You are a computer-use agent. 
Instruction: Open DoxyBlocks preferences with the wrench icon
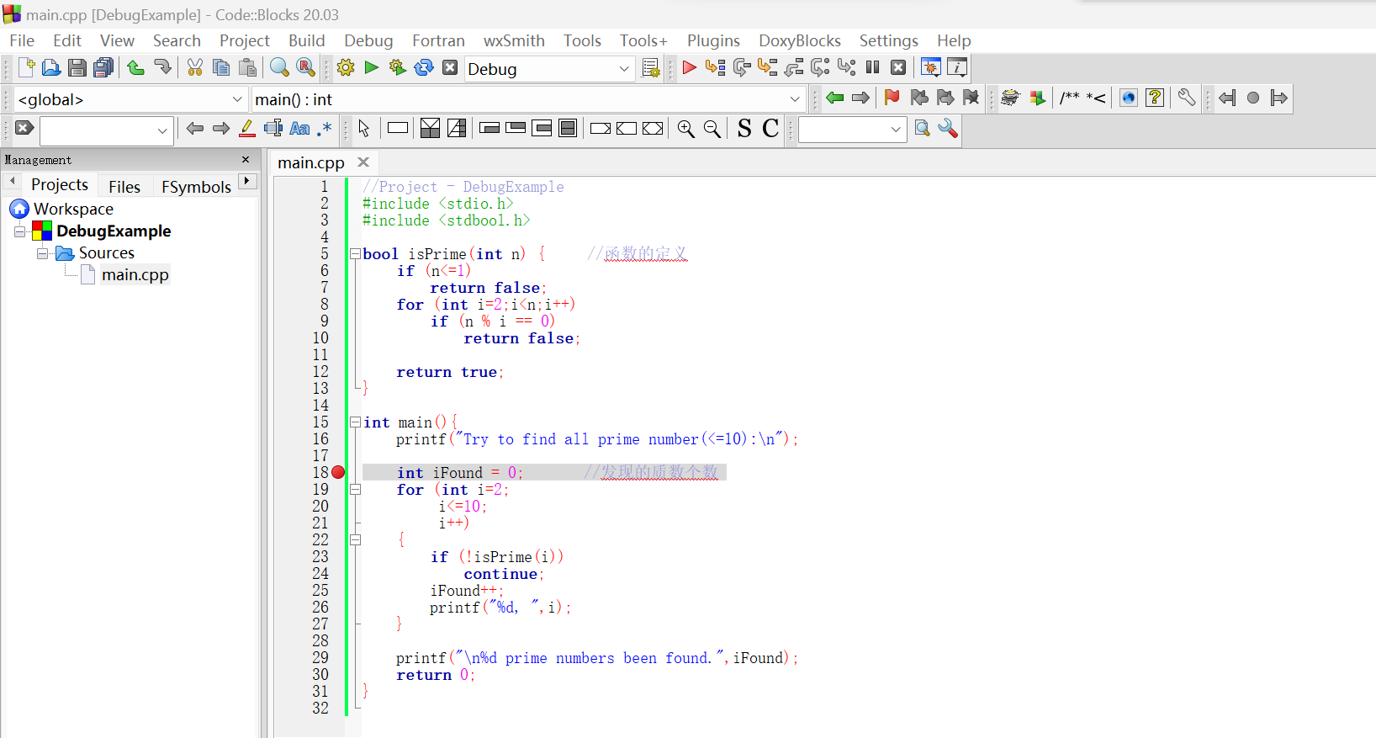click(x=1187, y=98)
